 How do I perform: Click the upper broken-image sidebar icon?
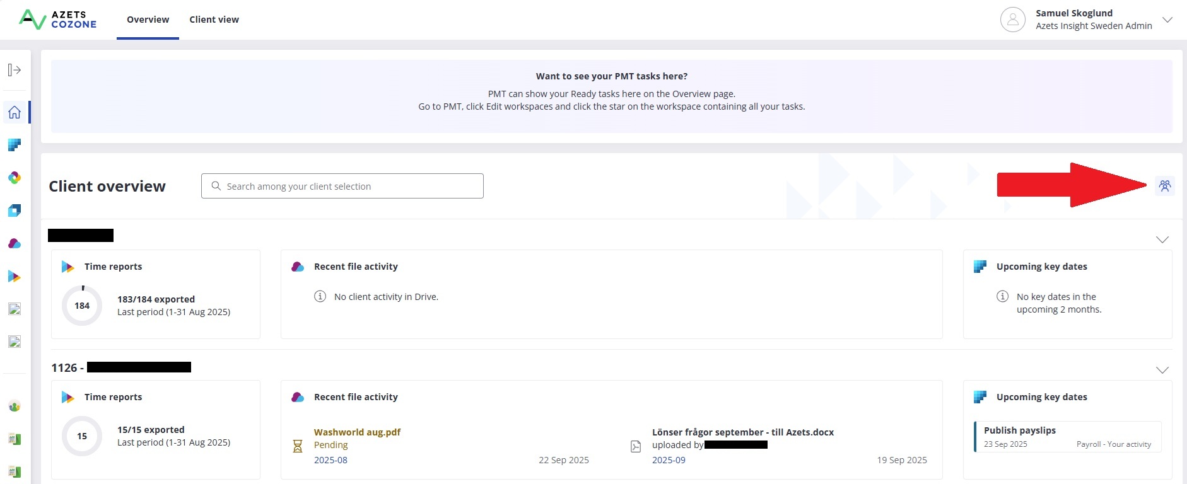click(x=15, y=309)
